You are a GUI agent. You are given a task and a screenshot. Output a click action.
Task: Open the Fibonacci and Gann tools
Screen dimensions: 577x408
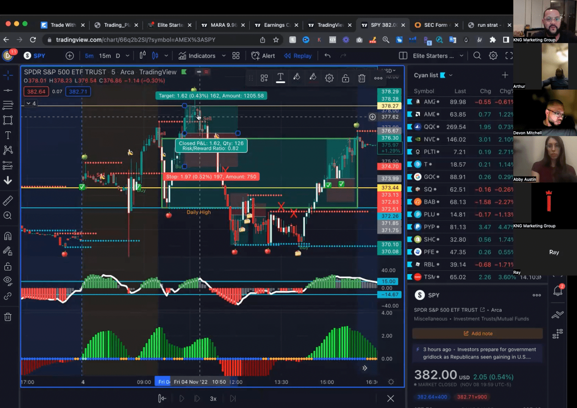click(x=8, y=105)
